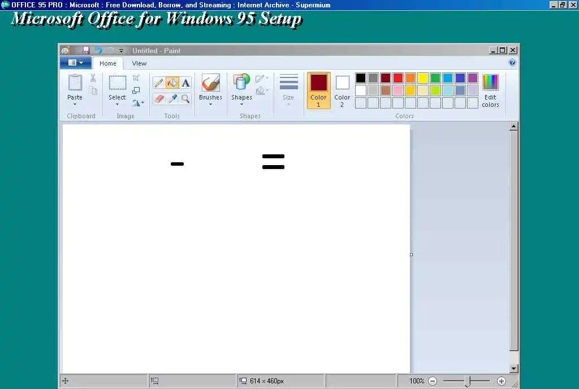
Task: Click the vertical scrollbar up arrow
Action: (513, 126)
